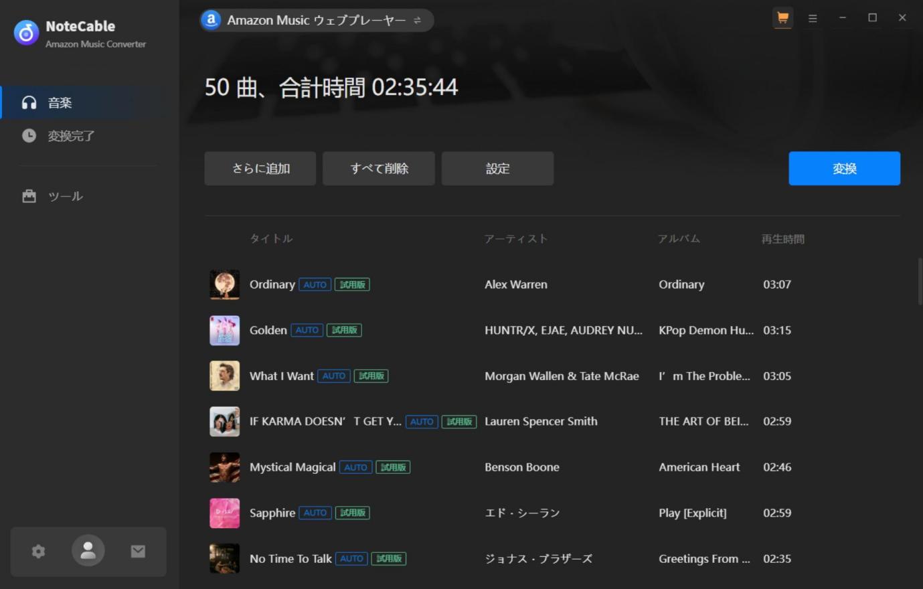Click the 試用版 badge on Sapphire row
The image size is (923, 589).
[352, 513]
